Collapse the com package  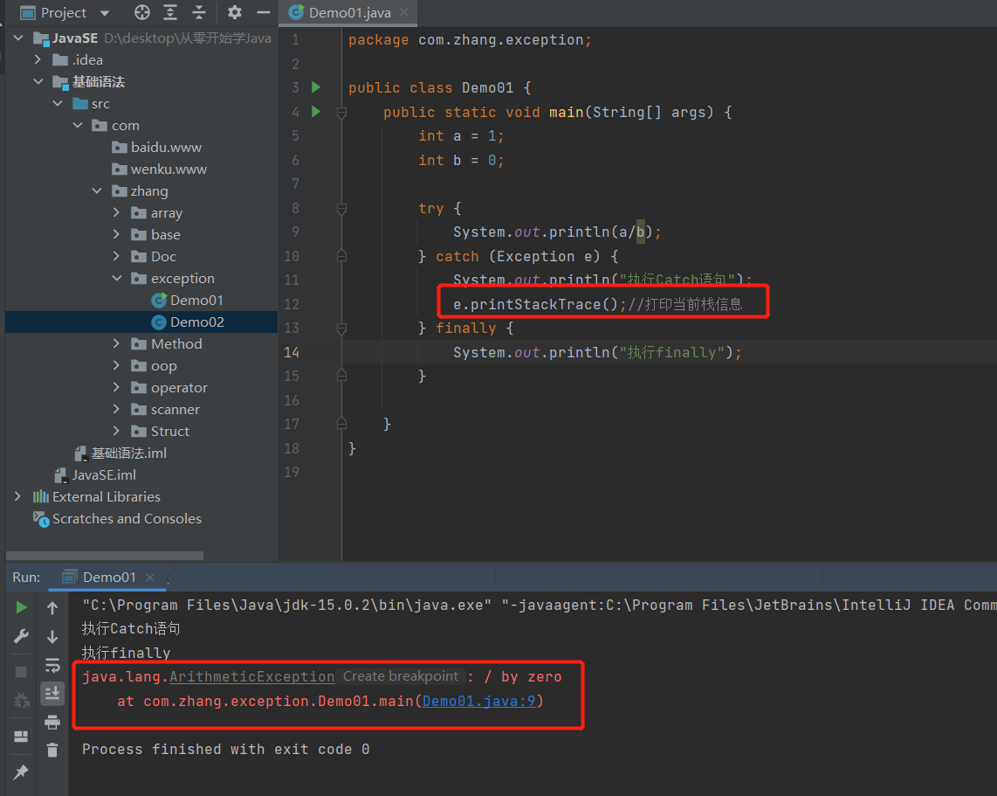(78, 125)
